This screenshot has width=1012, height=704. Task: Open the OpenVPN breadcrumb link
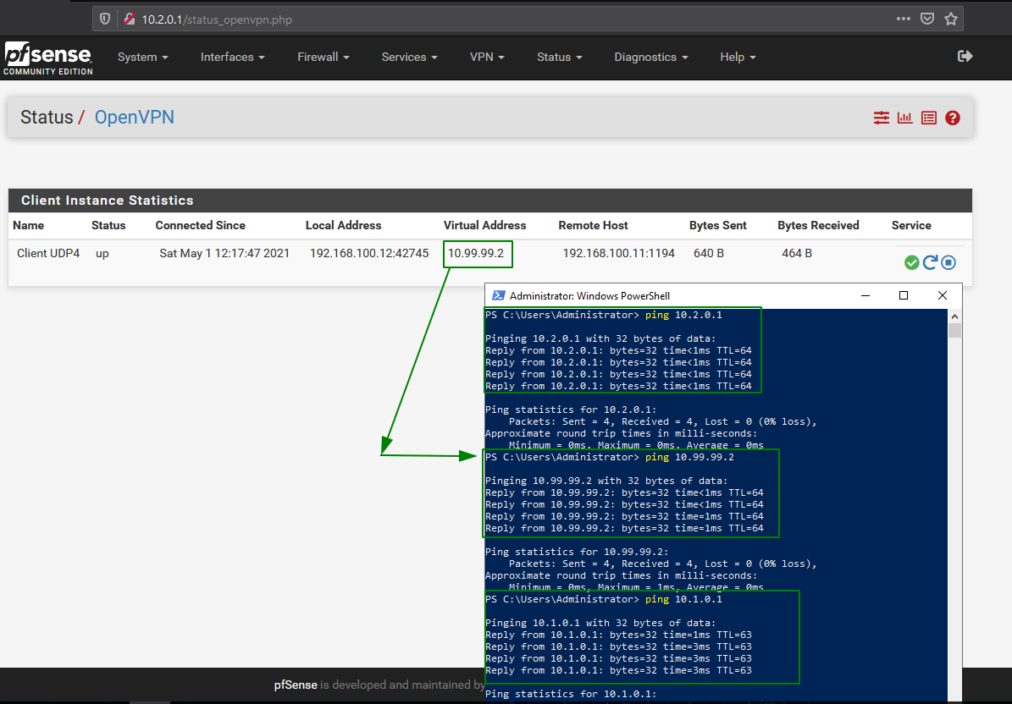[135, 118]
